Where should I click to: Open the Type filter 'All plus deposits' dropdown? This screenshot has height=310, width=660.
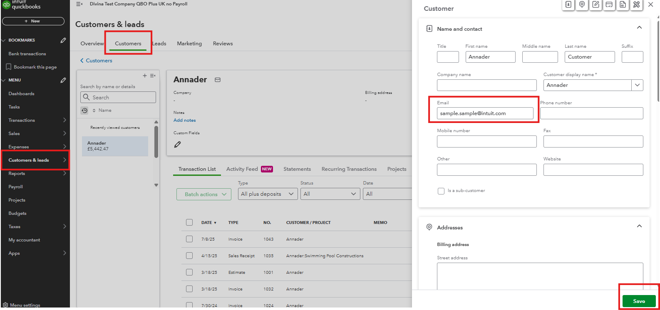268,194
